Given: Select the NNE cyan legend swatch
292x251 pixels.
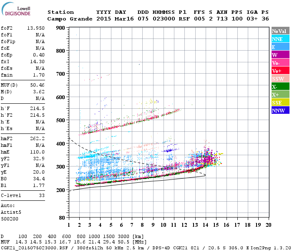Looking at the screenshot, I should pos(280,39).
